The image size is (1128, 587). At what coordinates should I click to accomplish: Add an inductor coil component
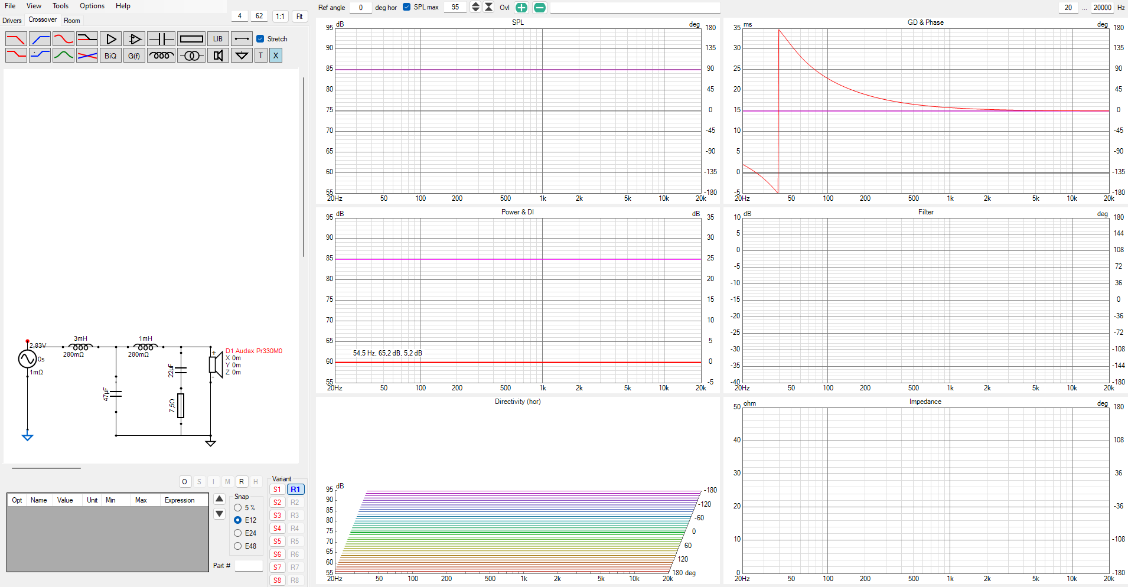[161, 56]
